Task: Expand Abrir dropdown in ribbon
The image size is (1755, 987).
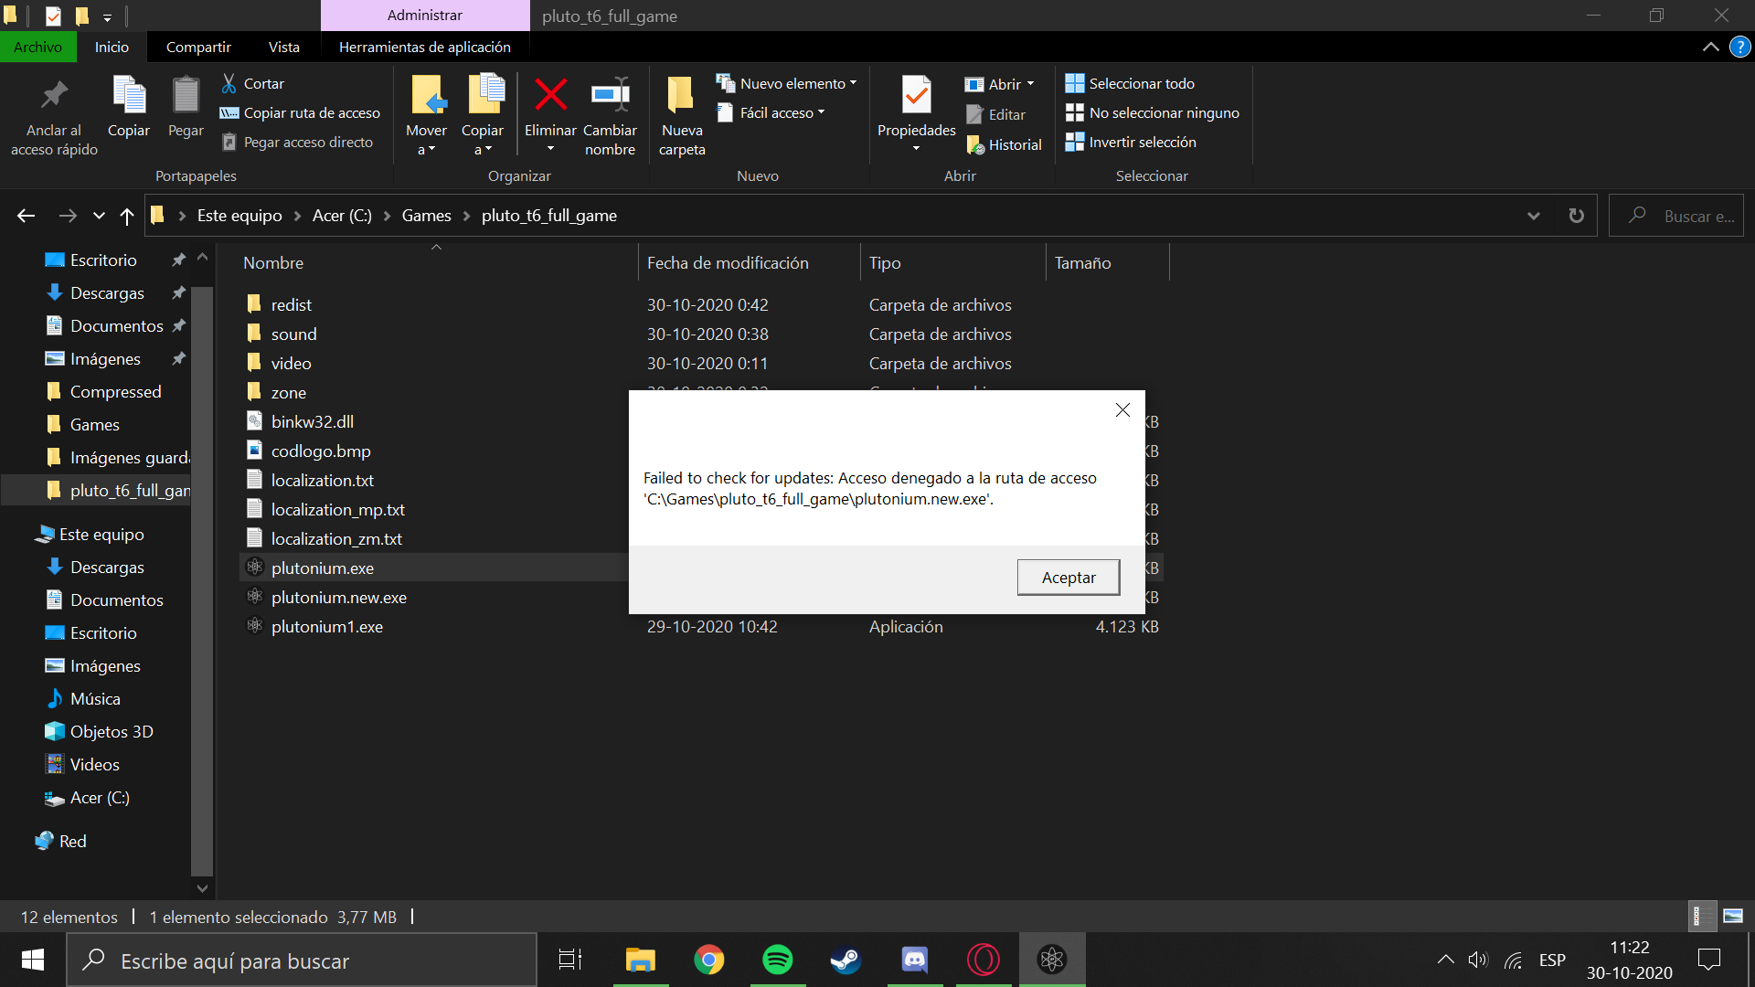Action: tap(1030, 83)
